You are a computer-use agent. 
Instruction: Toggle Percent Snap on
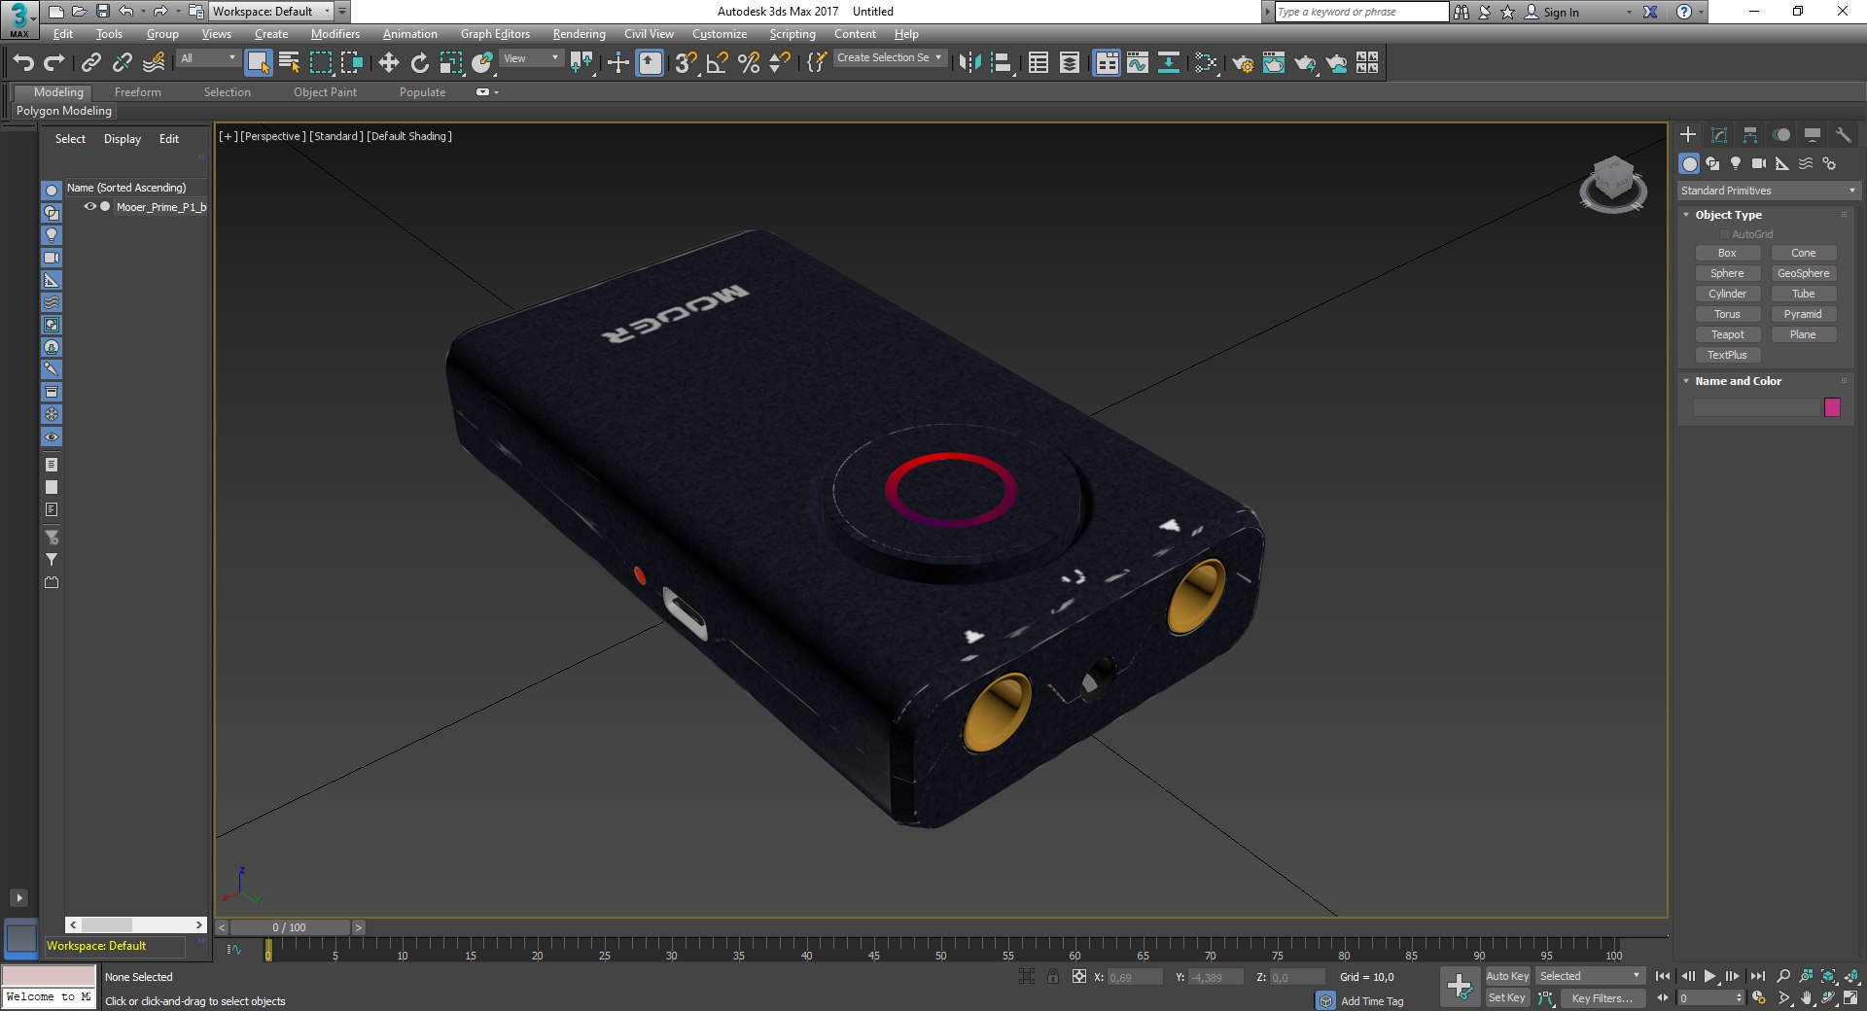[x=748, y=63]
